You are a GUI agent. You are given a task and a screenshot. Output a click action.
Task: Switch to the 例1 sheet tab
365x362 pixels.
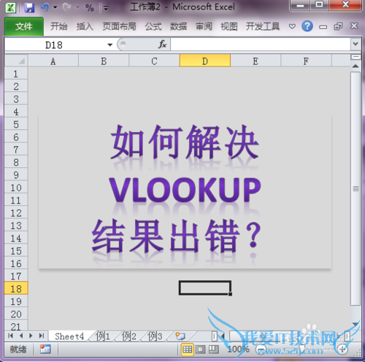(x=103, y=336)
